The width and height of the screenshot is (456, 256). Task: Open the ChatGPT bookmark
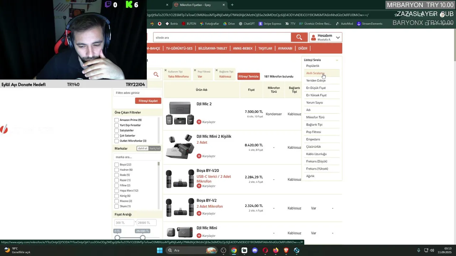[247, 24]
